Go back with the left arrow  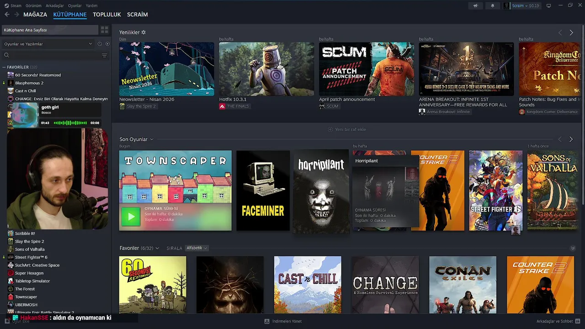coord(7,15)
